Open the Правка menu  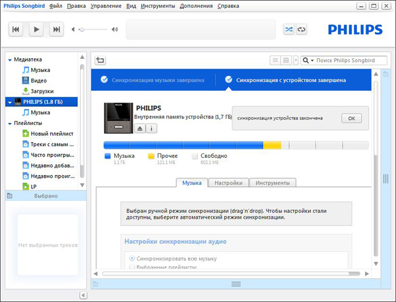click(x=77, y=6)
